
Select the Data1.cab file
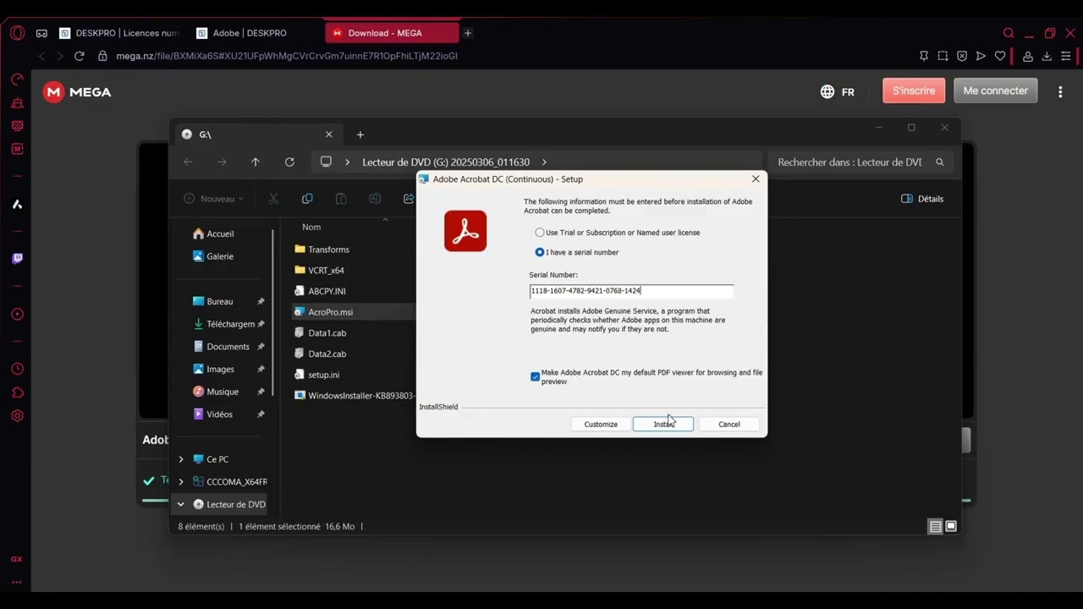click(327, 333)
